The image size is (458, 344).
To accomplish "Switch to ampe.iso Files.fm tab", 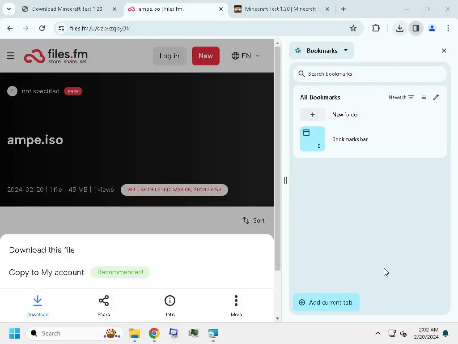I will 161,9.
